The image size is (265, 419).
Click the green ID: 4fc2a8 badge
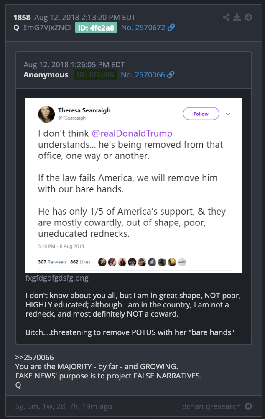96,28
